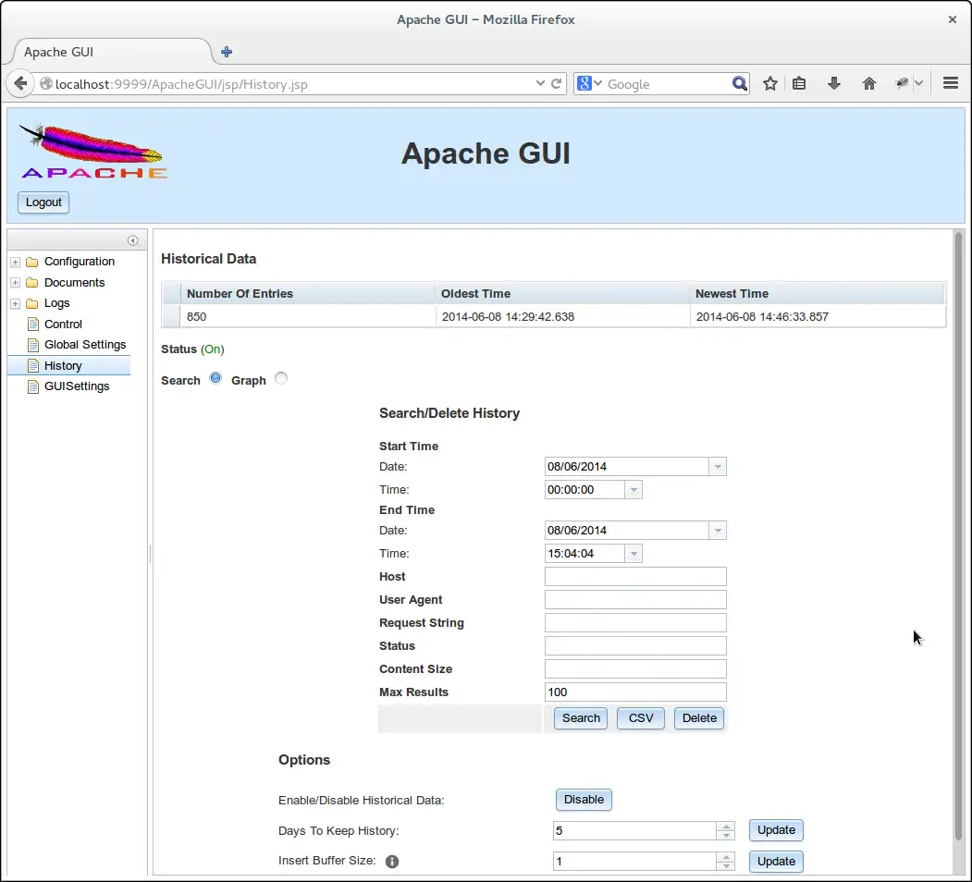Open Global Settings in the navigation tree
This screenshot has width=972, height=882.
pos(85,345)
